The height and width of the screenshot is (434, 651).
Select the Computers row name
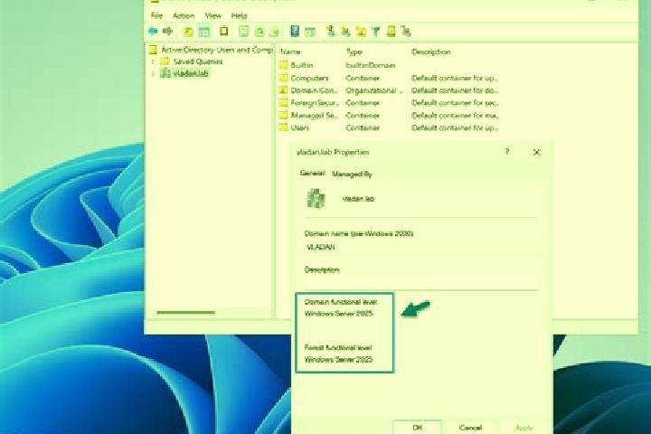click(309, 78)
